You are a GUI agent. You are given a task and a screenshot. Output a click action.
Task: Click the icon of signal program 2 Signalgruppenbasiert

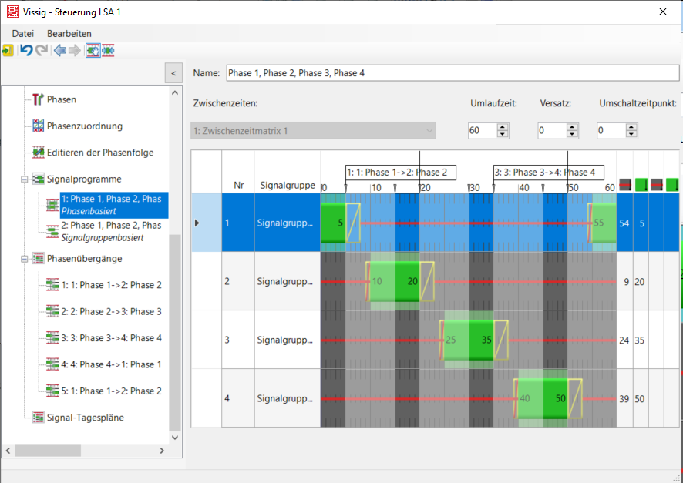[x=52, y=231]
